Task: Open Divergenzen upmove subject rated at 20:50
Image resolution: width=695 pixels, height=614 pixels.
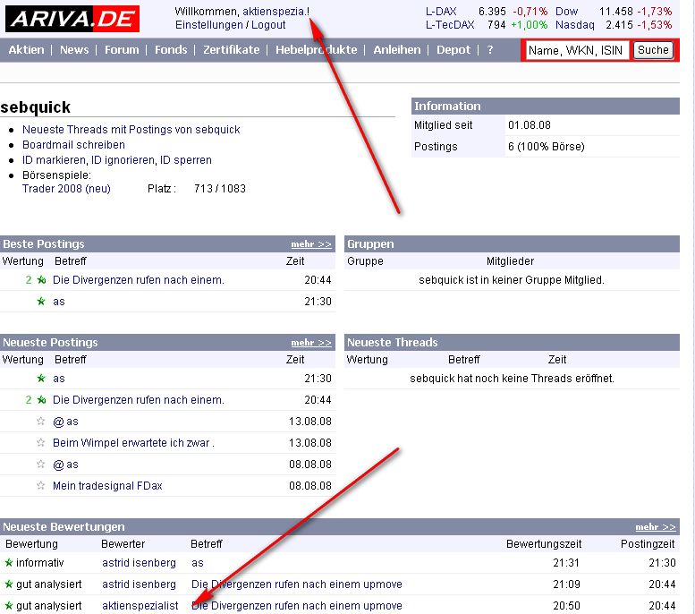Action: [x=297, y=606]
